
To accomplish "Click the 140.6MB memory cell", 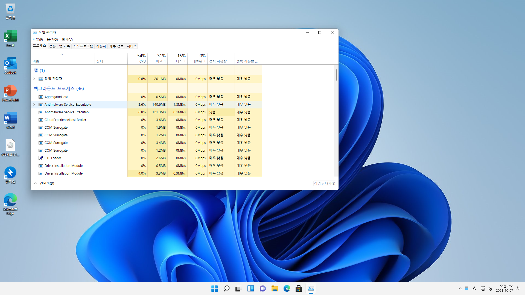I will (157, 105).
